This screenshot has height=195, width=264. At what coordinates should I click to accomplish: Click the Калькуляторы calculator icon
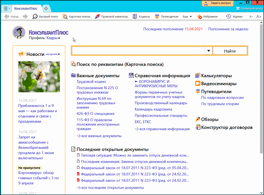[198, 75]
